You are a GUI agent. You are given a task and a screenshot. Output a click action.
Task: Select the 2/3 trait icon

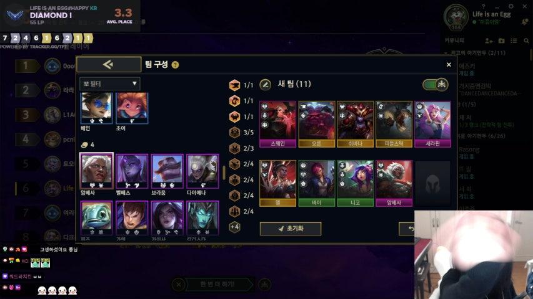[234, 148]
